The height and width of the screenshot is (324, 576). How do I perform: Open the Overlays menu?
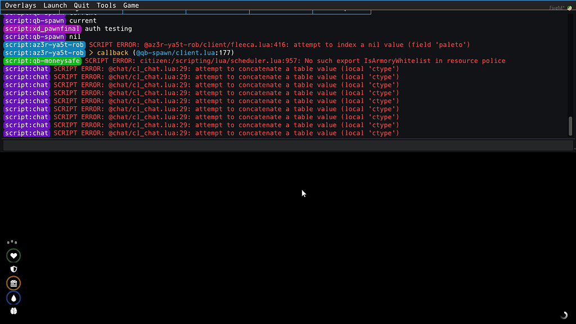pyautogui.click(x=20, y=5)
